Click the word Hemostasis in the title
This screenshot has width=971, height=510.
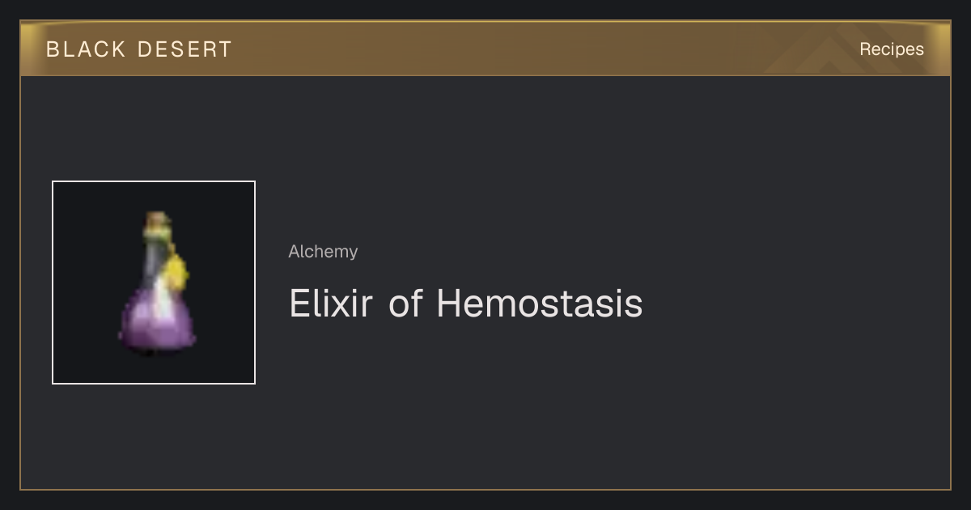540,304
